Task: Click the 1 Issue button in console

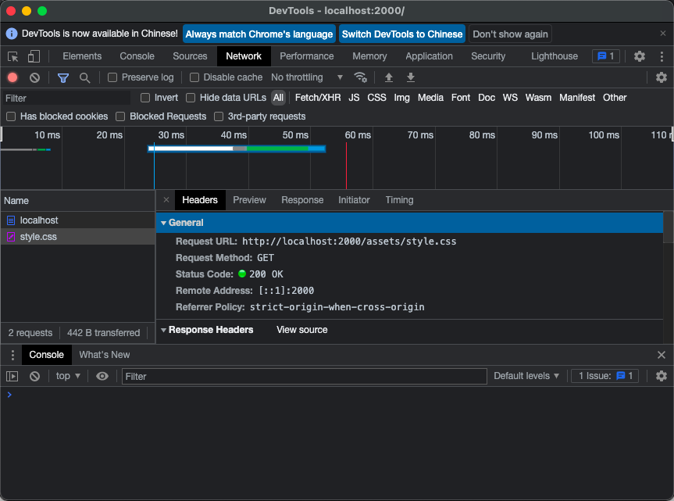Action: (x=604, y=376)
